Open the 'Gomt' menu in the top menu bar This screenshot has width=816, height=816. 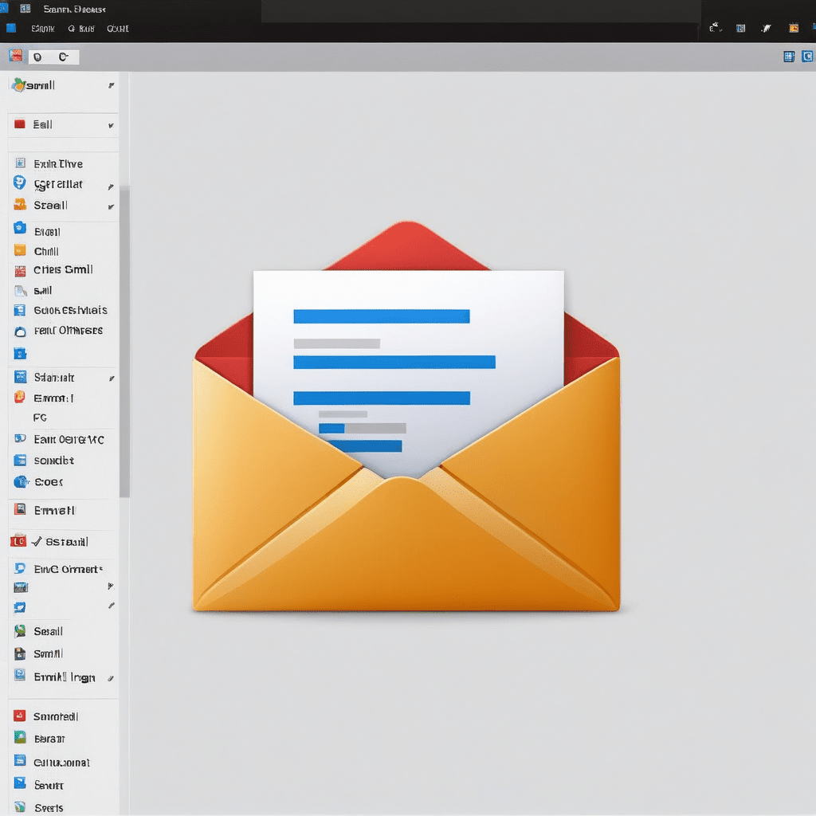117,29
